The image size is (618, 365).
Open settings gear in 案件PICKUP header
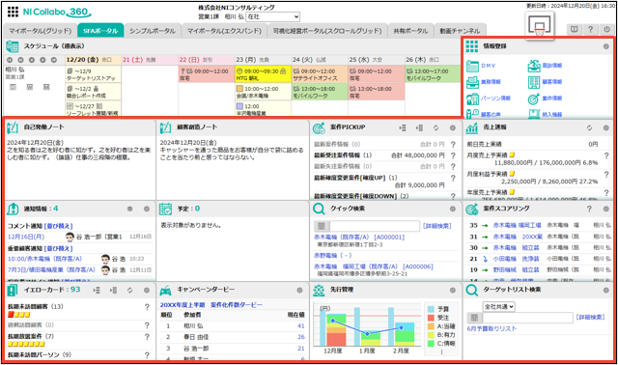click(x=453, y=127)
